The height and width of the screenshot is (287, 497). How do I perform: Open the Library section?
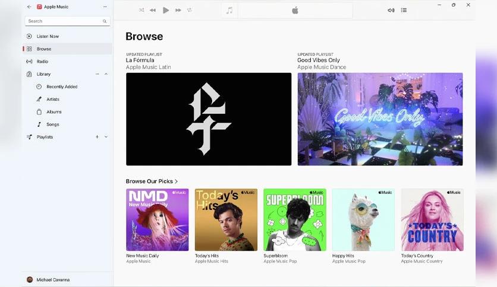tap(43, 74)
